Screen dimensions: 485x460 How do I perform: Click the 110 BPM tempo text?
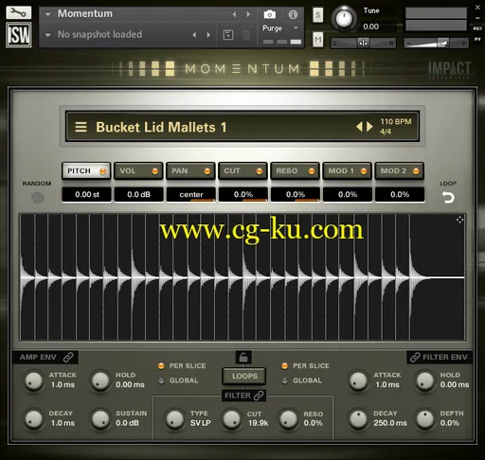pos(396,121)
